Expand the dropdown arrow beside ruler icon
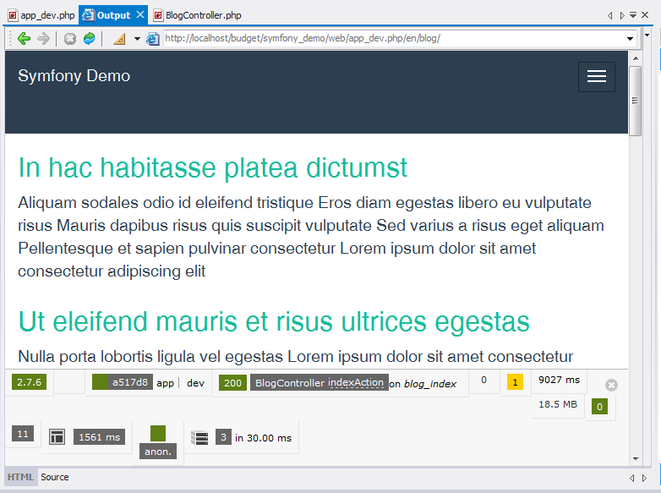 click(x=136, y=38)
